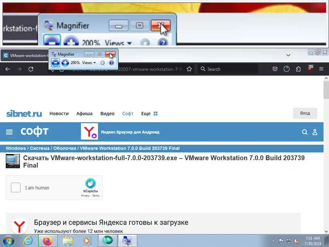The height and width of the screenshot is (247, 329).
Task: Expand the Еще menu with grid icon
Action: pyautogui.click(x=149, y=114)
